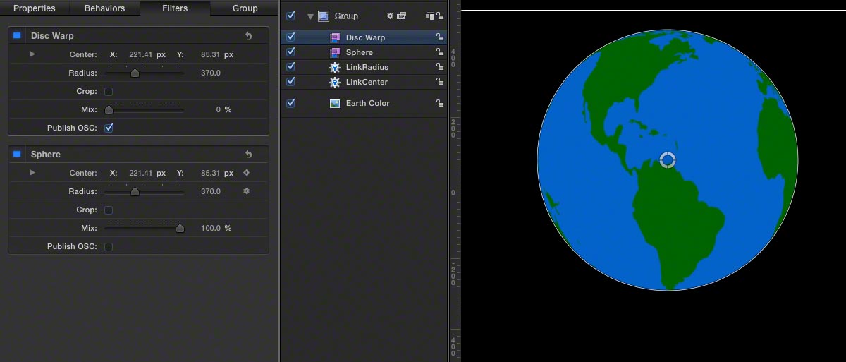This screenshot has width=846, height=362.
Task: Click Sphere Center X value field
Action: (x=147, y=173)
